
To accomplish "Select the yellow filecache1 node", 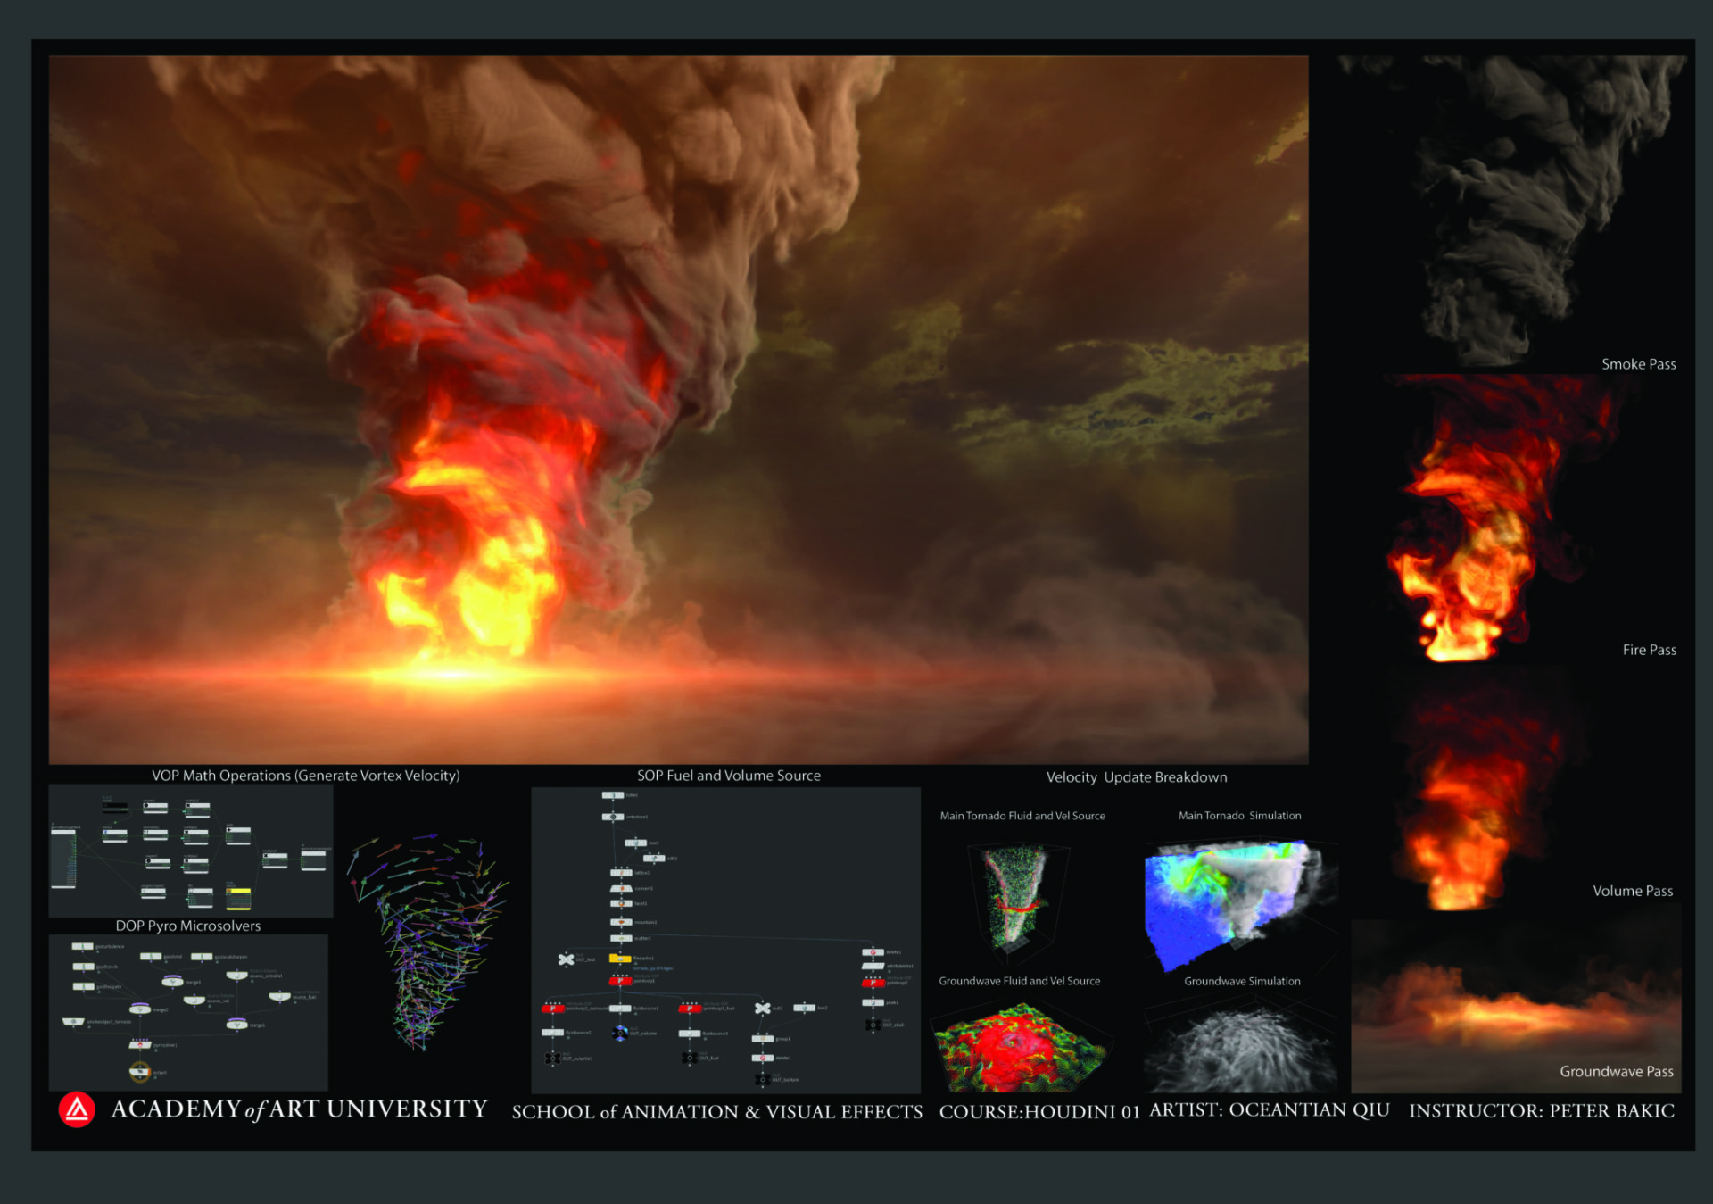I will (x=620, y=959).
